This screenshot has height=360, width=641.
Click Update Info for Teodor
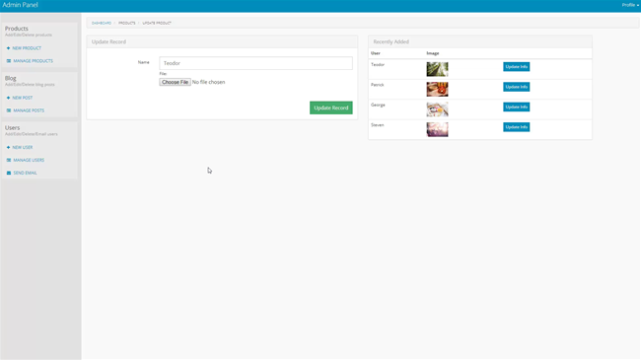[517, 67]
